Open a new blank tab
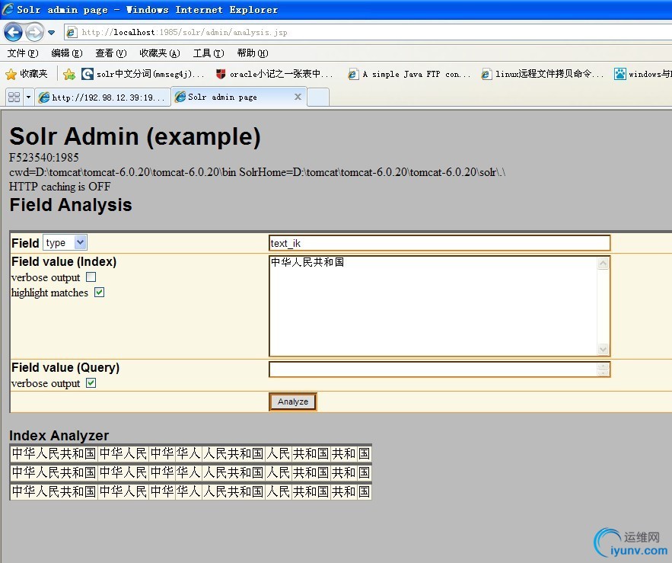 (x=318, y=98)
